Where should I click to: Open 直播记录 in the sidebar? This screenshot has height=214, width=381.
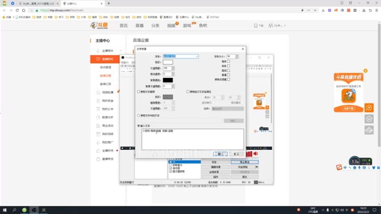[x=105, y=84]
